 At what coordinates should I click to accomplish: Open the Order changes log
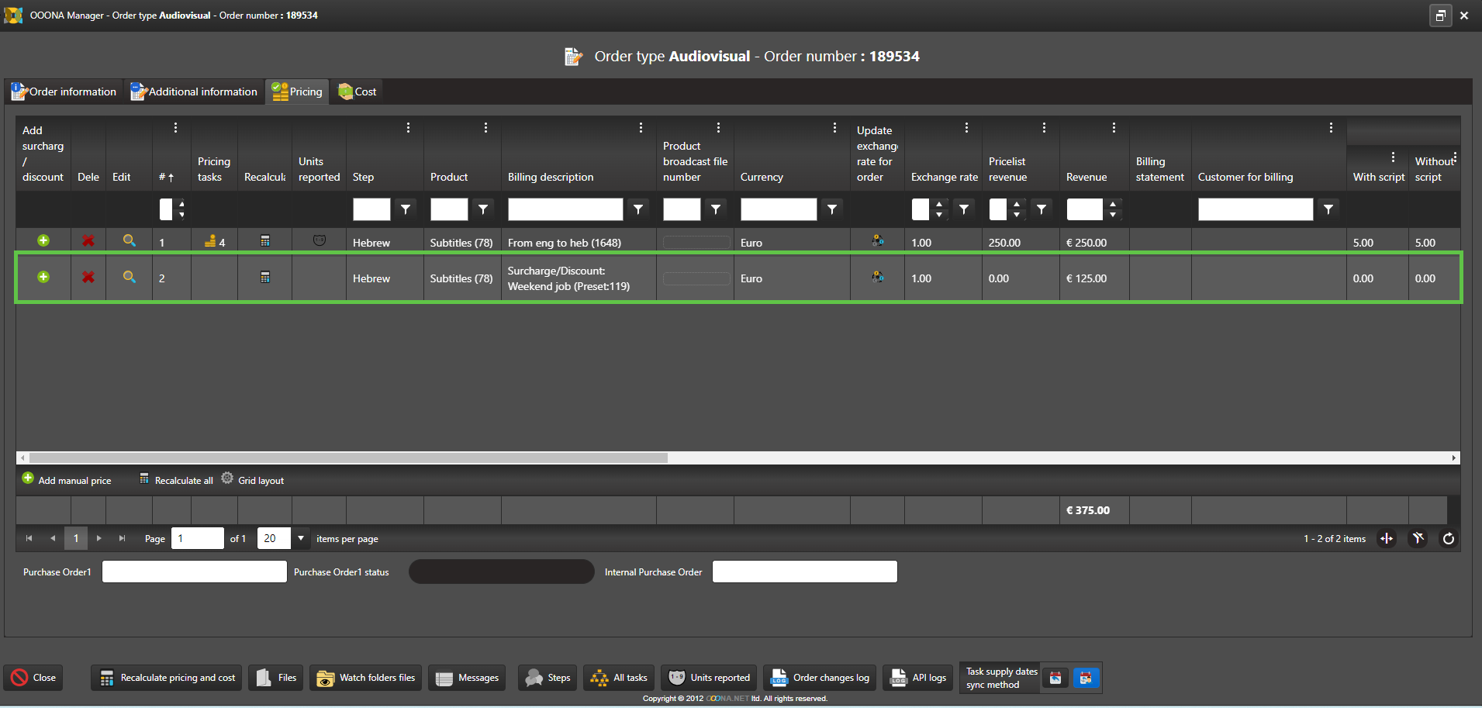820,678
